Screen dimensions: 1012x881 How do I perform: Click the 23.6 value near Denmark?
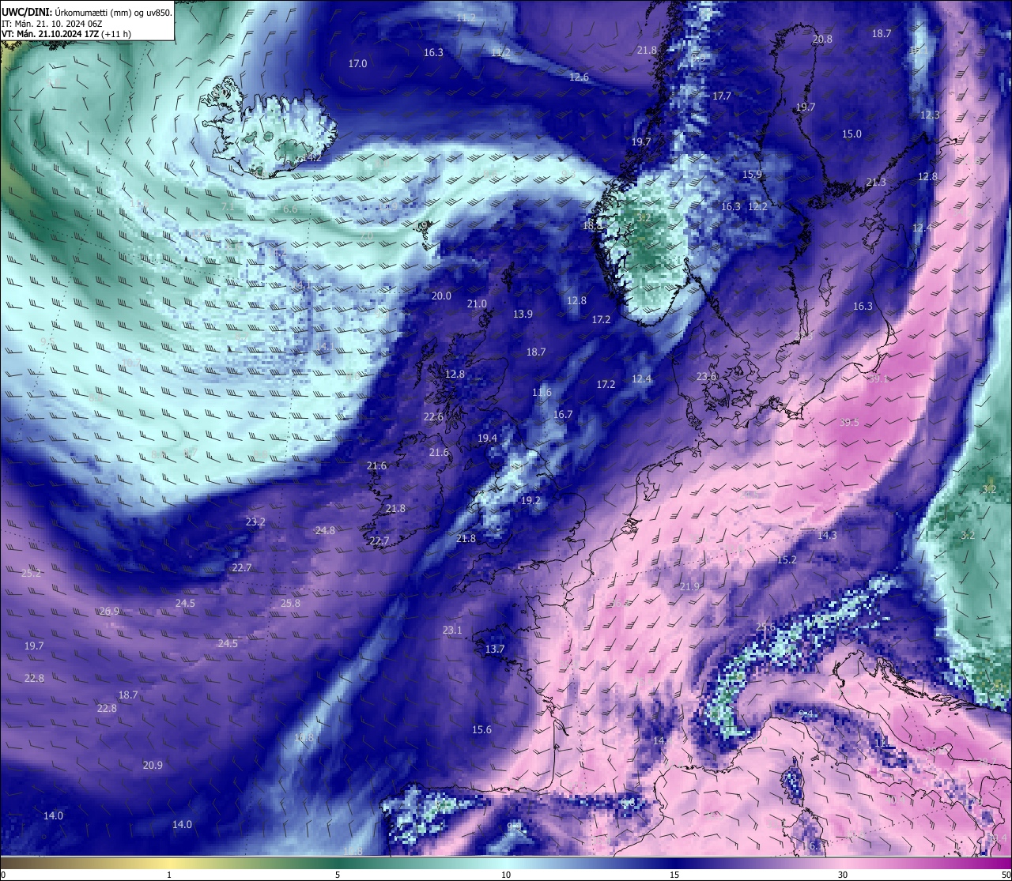[706, 377]
